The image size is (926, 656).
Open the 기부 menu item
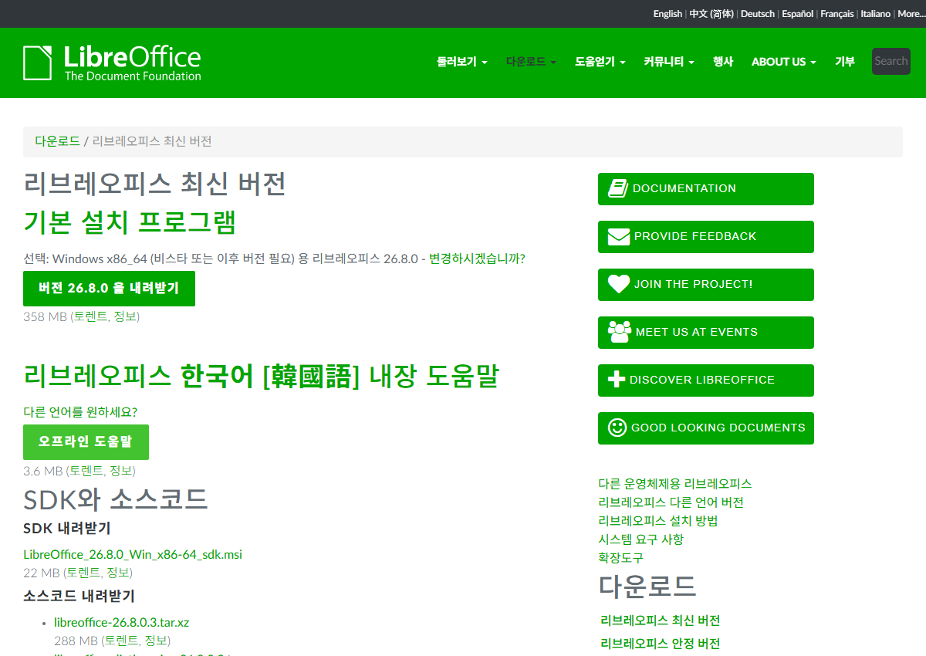(x=845, y=62)
